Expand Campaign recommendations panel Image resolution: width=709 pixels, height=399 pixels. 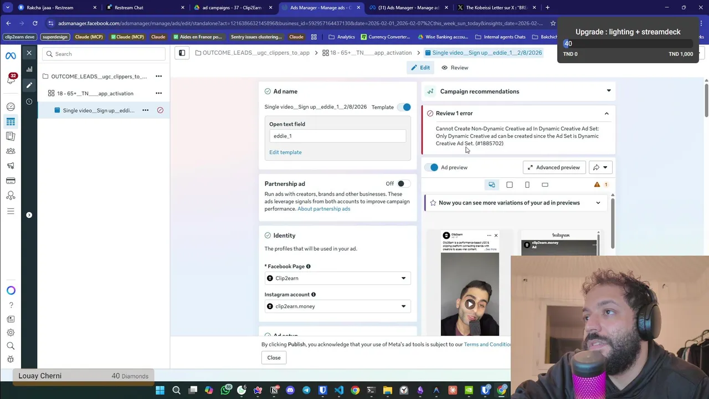[609, 91]
